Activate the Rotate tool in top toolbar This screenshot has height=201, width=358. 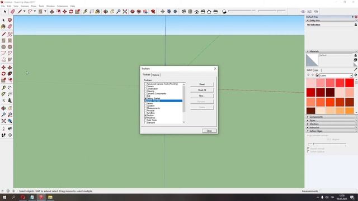point(71,11)
